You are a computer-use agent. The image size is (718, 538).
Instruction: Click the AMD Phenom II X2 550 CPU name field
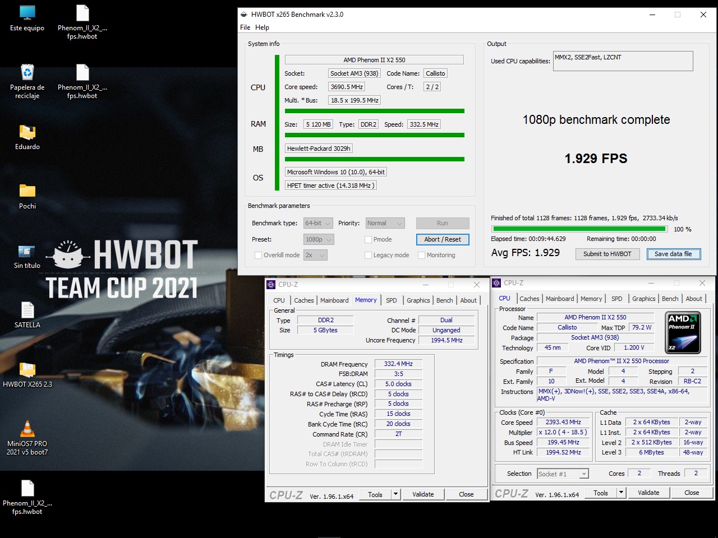point(374,60)
